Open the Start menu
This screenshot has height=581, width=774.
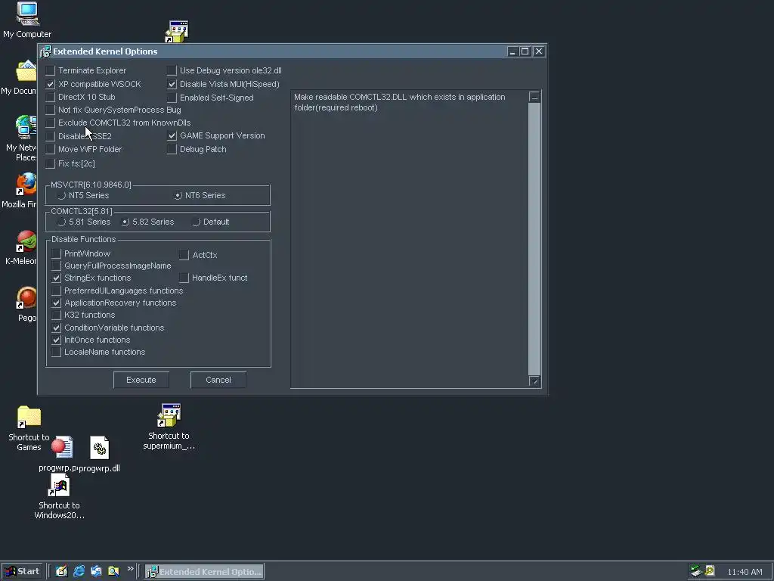coord(22,572)
